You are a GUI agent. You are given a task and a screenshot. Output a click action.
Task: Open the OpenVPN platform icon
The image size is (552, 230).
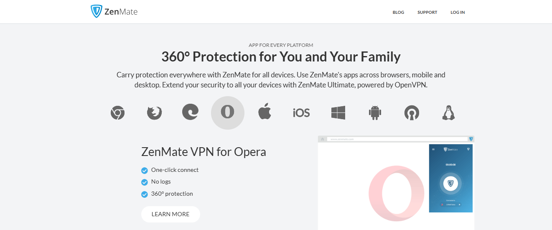pos(412,112)
